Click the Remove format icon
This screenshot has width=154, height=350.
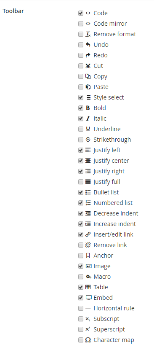(88, 34)
